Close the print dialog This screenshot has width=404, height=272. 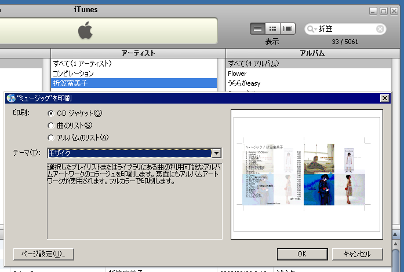(384, 98)
